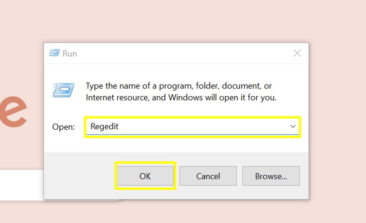This screenshot has height=223, width=366.
Task: Click gray footer area left of OK button
Action: [x=78, y=176]
